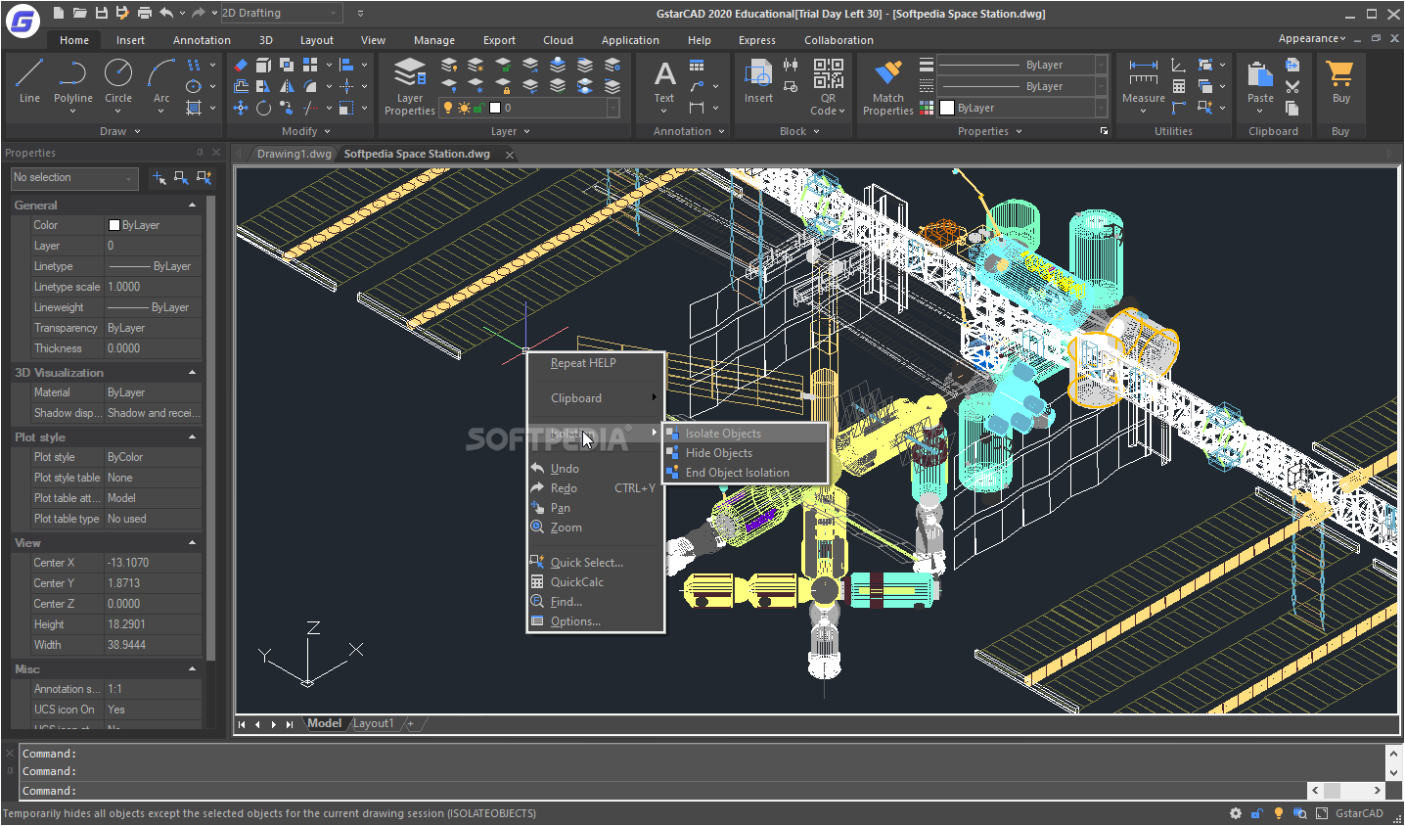
Task: Click the Undo arrow in quick access toolbar
Action: (x=166, y=13)
